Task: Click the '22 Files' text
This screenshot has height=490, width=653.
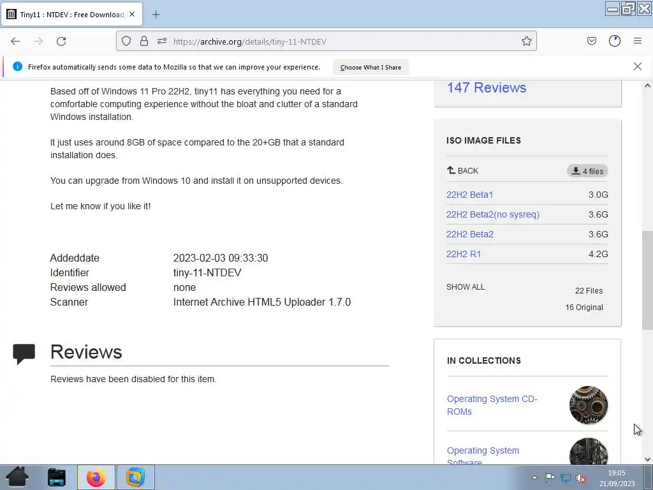Action: pos(589,291)
